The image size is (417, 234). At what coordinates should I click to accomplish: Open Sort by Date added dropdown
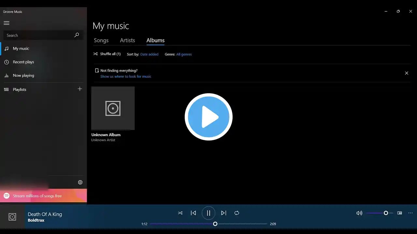coord(149,54)
